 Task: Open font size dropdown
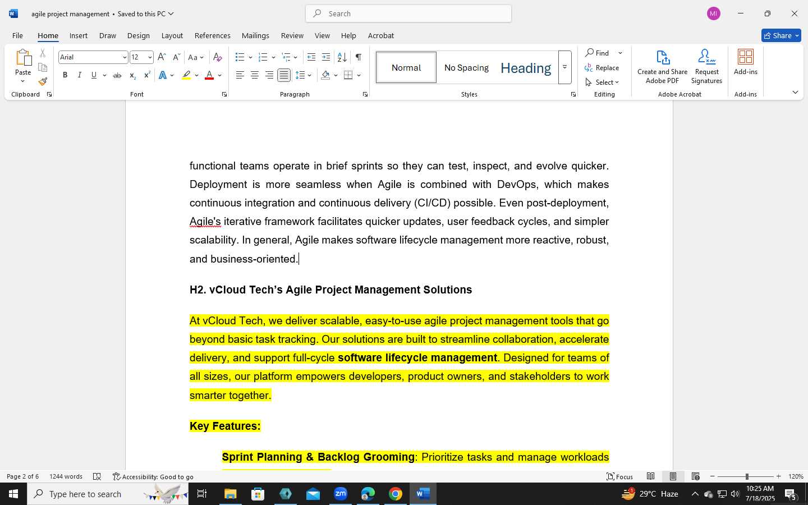pyautogui.click(x=150, y=57)
